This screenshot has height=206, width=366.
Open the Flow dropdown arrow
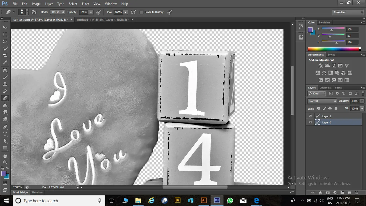[x=125, y=12]
